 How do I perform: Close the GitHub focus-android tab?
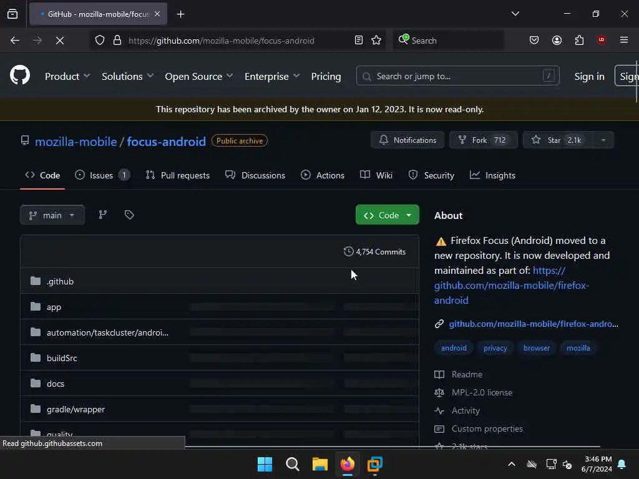point(157,14)
